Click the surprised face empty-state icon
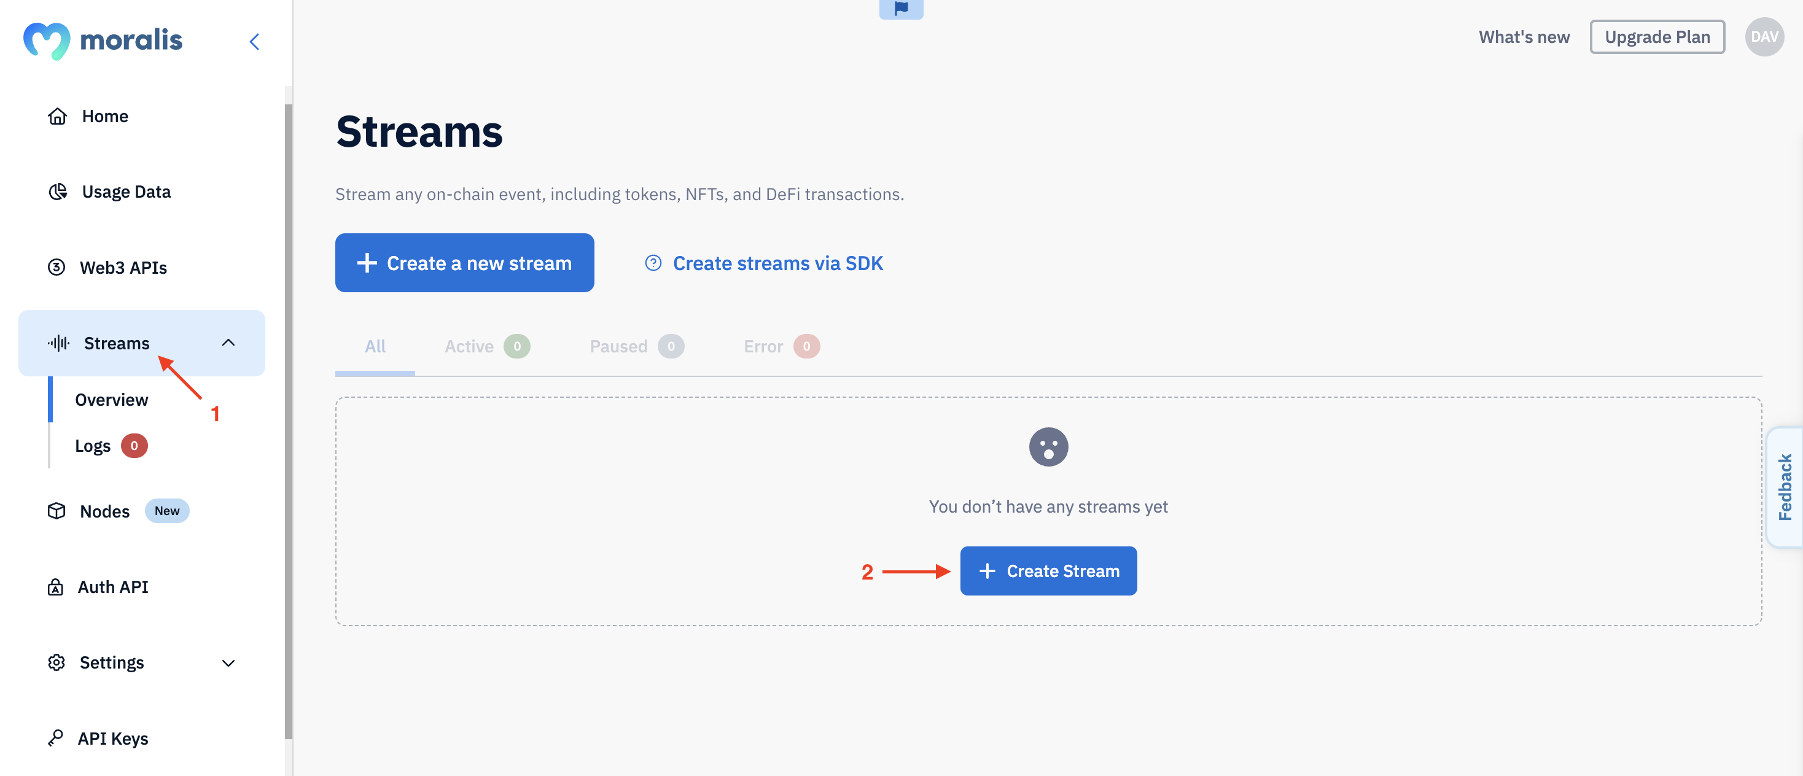The height and width of the screenshot is (776, 1803). pyautogui.click(x=1048, y=446)
